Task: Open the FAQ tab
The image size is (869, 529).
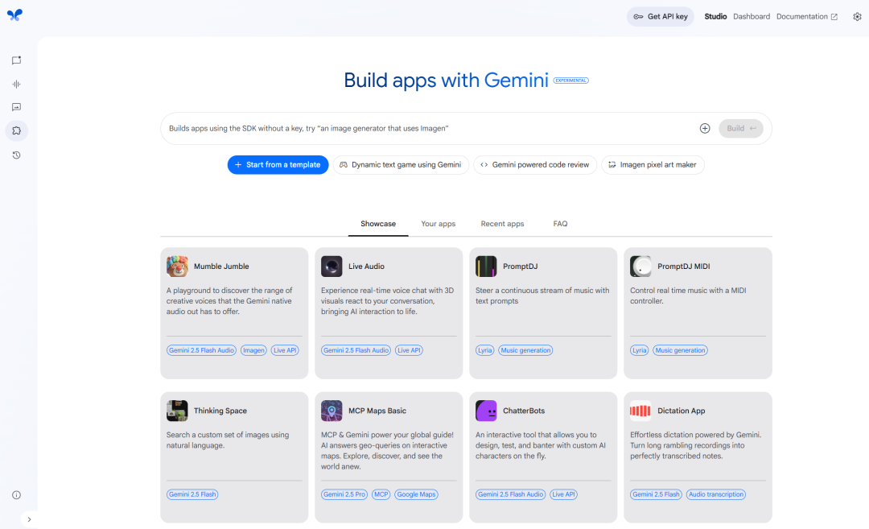Action: point(560,224)
